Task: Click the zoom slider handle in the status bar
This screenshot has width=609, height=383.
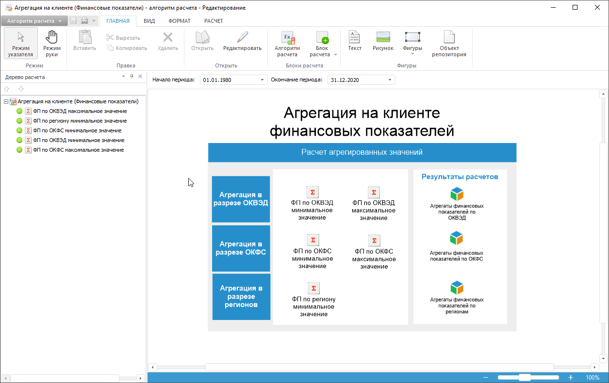Action: tap(524, 377)
